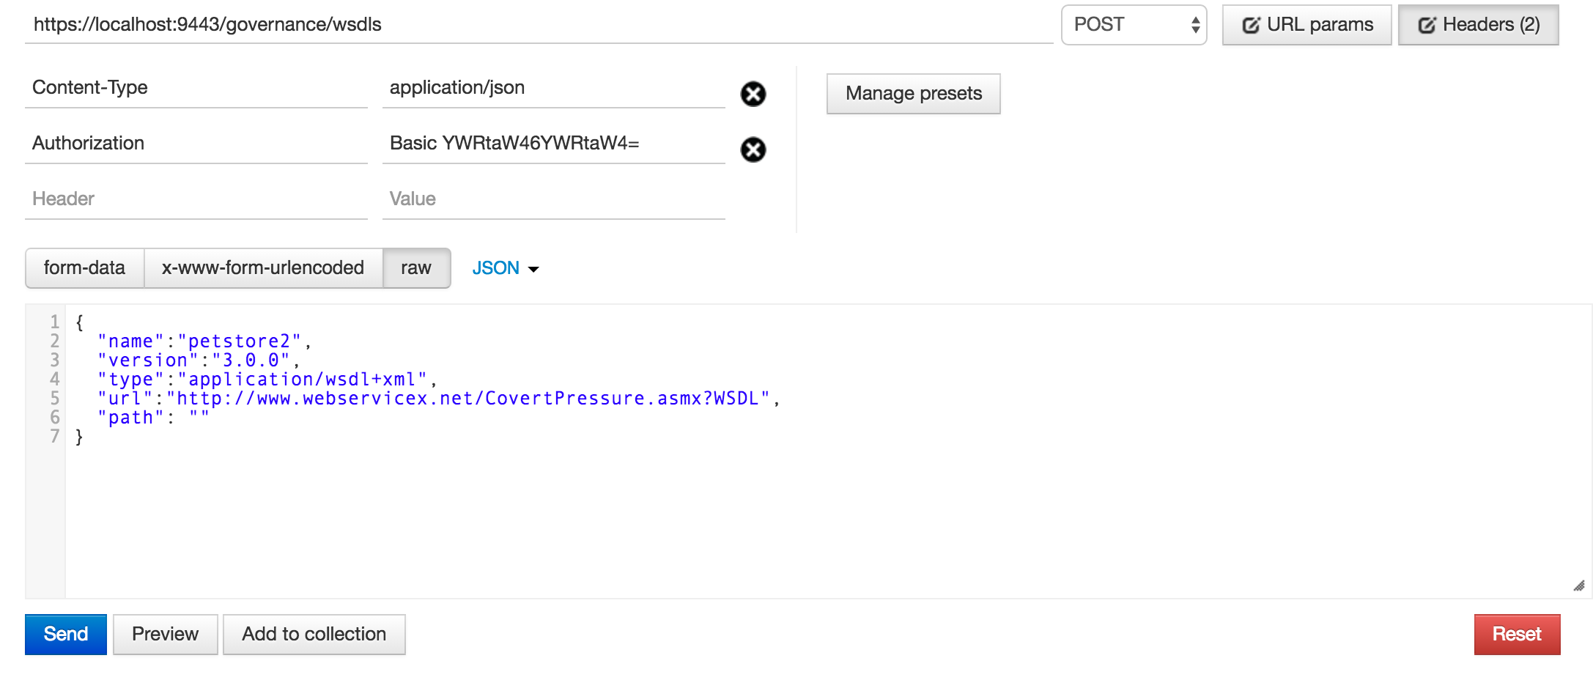Expand the JSON format dropdown
The height and width of the screenshot is (680, 1593).
click(x=506, y=268)
